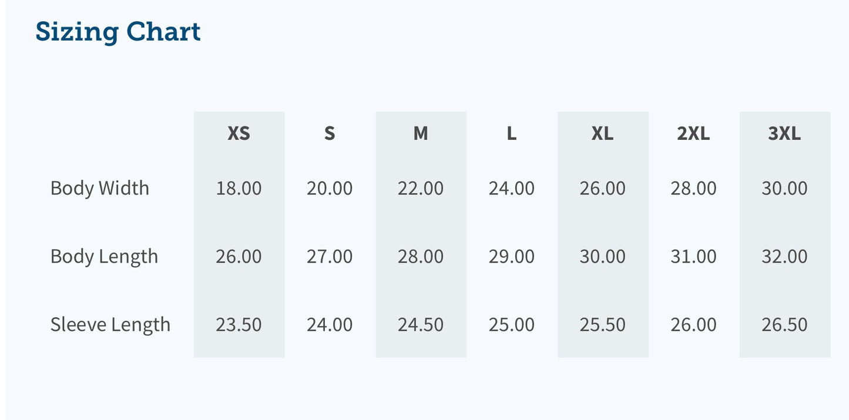Select the Body Length row label
Viewport: 849px width, 420px height.
click(x=104, y=257)
